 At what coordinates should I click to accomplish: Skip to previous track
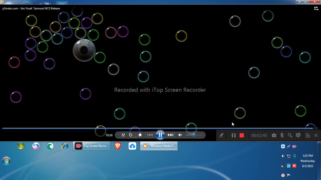coord(150,135)
